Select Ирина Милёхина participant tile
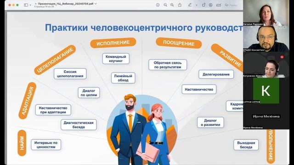The width and height of the screenshot is (294, 165). [266, 116]
